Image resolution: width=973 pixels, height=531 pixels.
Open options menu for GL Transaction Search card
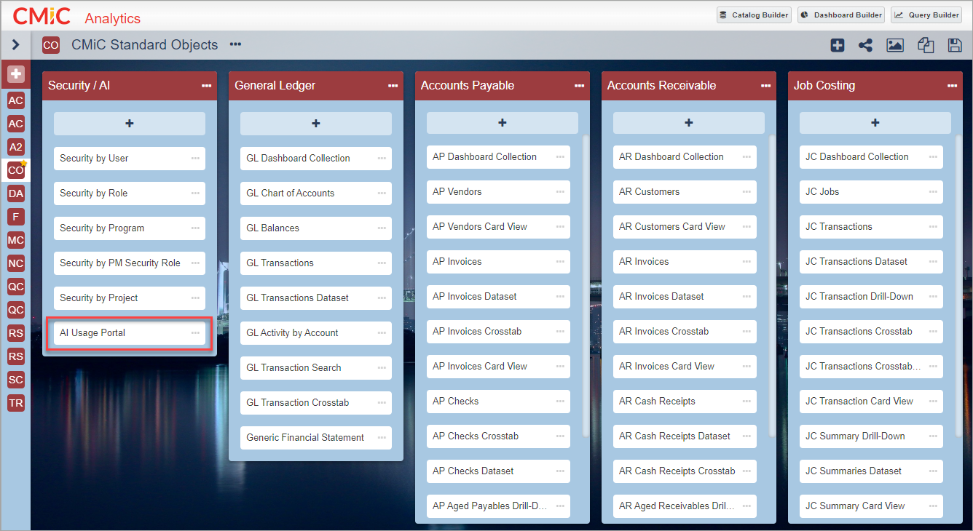[382, 368]
